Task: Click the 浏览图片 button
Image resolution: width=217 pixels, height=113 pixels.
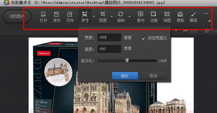Action: [17, 16]
